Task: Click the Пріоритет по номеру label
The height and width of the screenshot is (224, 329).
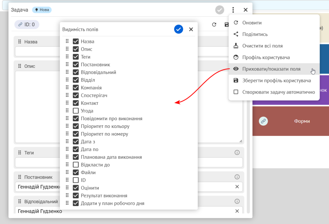Action: (x=104, y=134)
